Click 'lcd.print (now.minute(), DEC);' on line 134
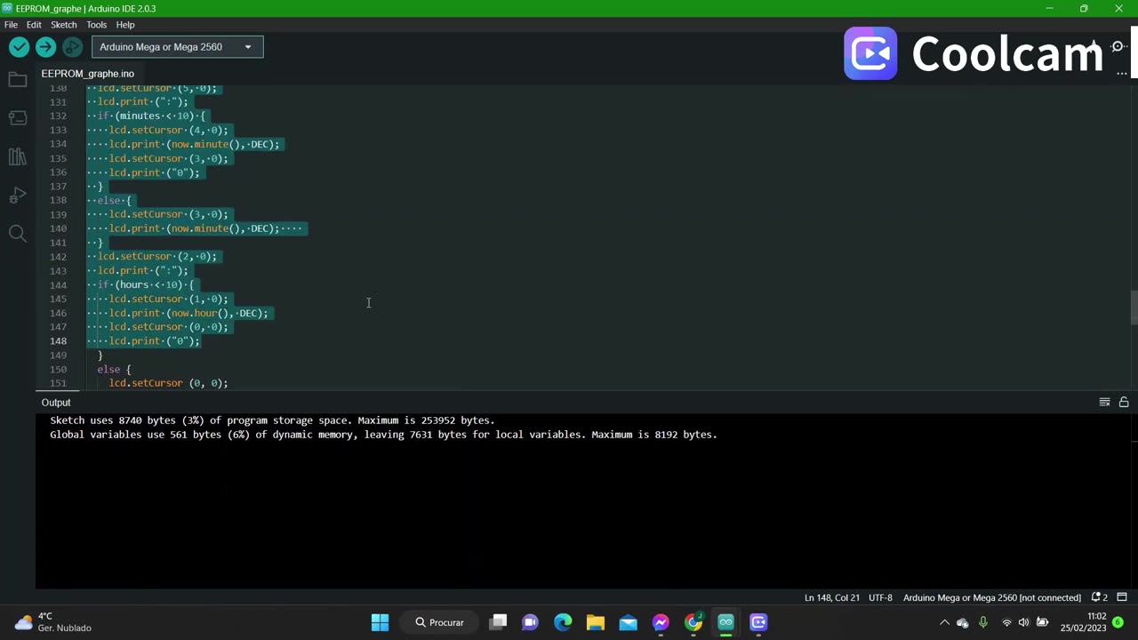This screenshot has width=1138, height=640. coord(194,144)
